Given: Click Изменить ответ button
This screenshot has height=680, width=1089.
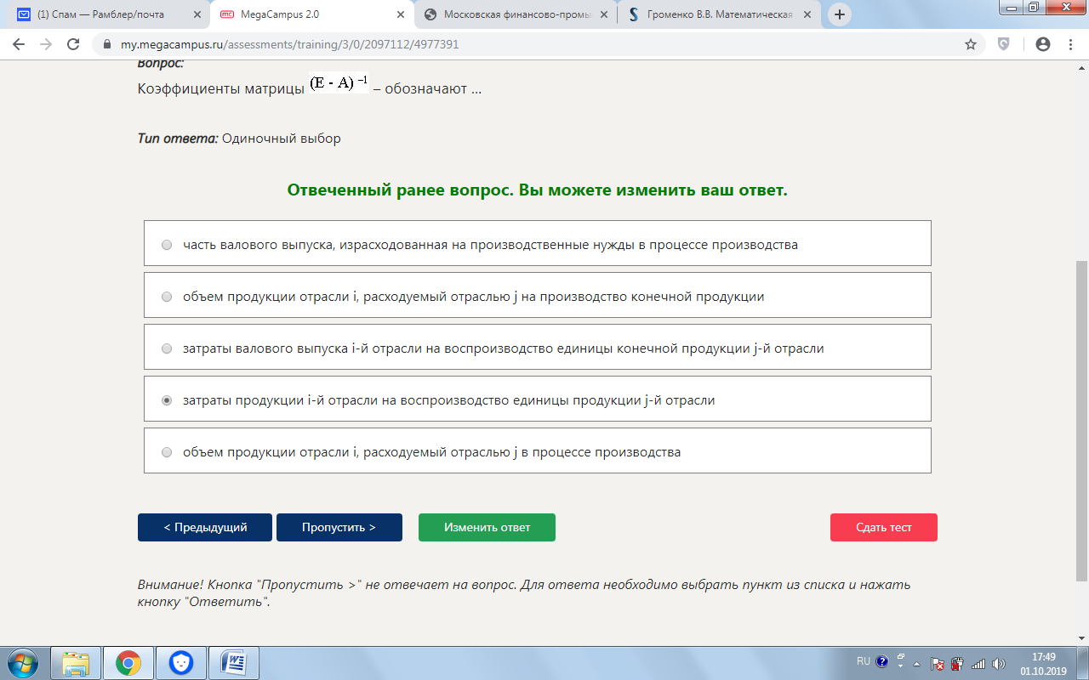Looking at the screenshot, I should 487,527.
